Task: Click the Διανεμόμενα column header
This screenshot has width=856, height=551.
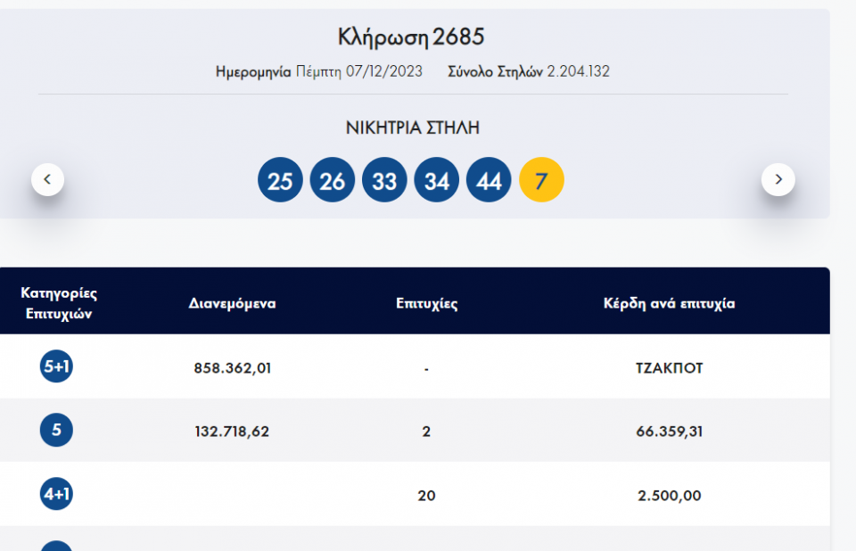Action: click(232, 303)
